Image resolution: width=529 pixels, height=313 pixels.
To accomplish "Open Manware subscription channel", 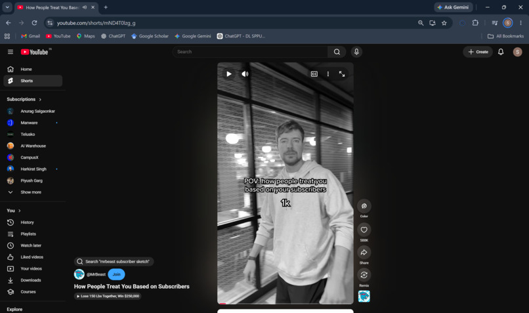I will click(33, 123).
